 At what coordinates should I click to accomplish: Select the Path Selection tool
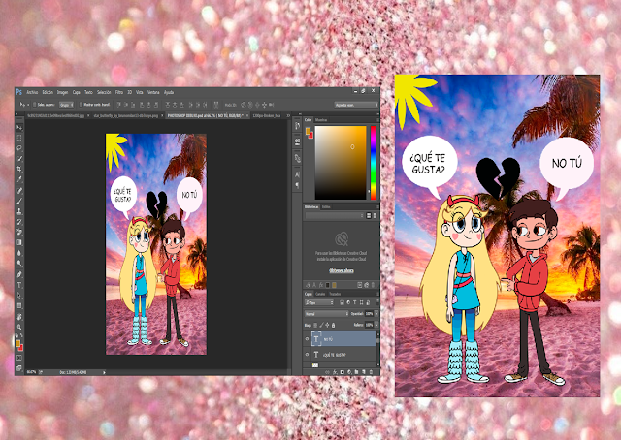click(19, 296)
